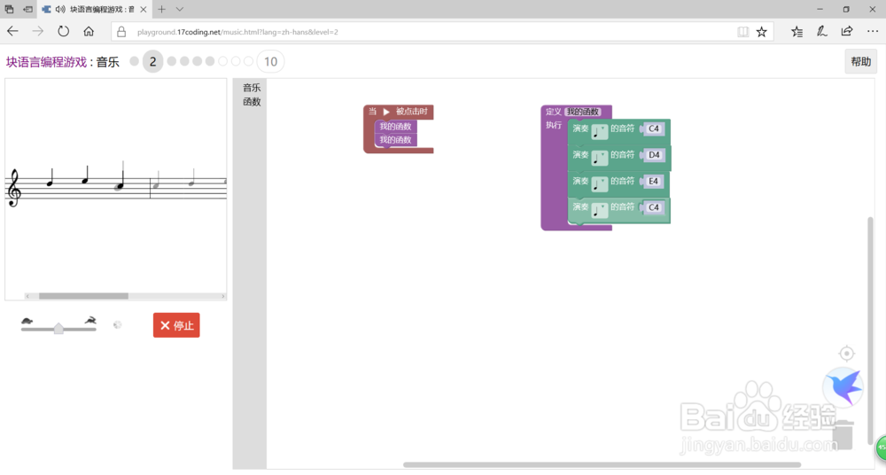Click the trash can icon

point(843,434)
